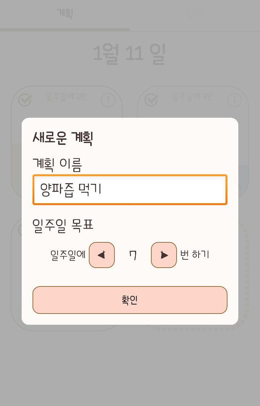Click the 계획 이름 label above the field
The image size is (260, 406).
pyautogui.click(x=57, y=164)
